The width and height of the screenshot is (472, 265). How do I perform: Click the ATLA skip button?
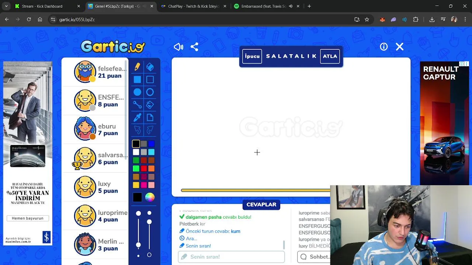pos(330,56)
